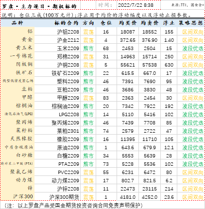Select the average sell price 11710
Image resolution: width=205 pixels, height=209 pixels.
tap(150, 139)
